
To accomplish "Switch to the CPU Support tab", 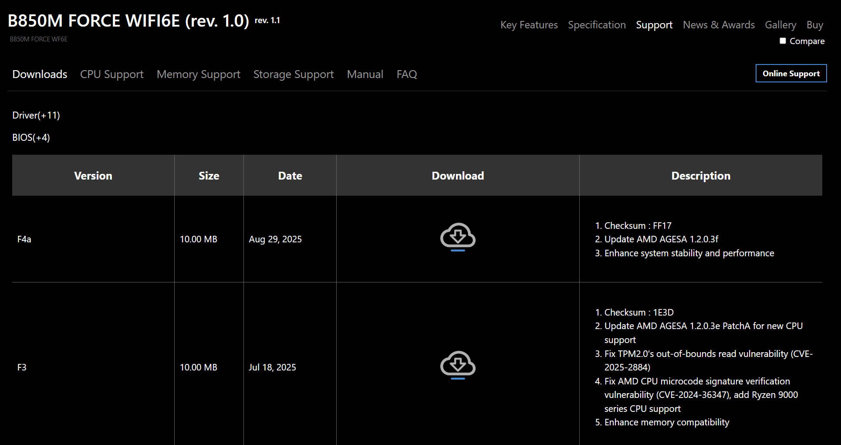I will (x=111, y=74).
